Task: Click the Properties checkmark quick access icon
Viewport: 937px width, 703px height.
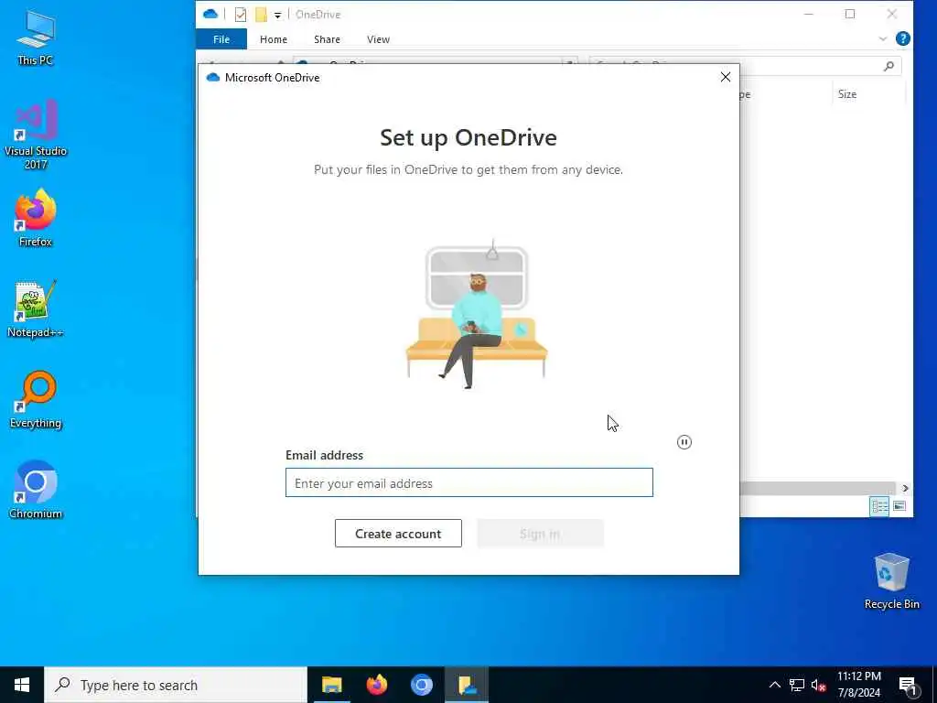Action: [x=241, y=15]
